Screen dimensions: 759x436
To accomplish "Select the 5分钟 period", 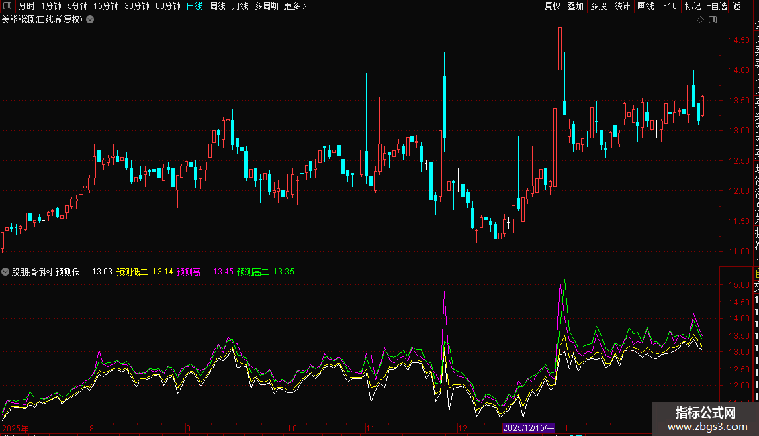I will point(77,6).
